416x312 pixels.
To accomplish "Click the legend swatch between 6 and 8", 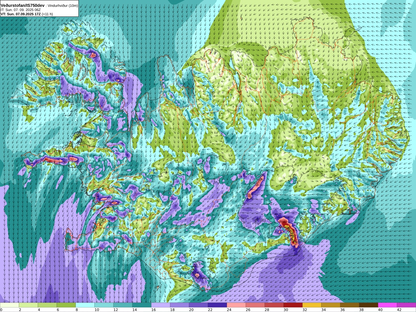I will tap(66, 305).
